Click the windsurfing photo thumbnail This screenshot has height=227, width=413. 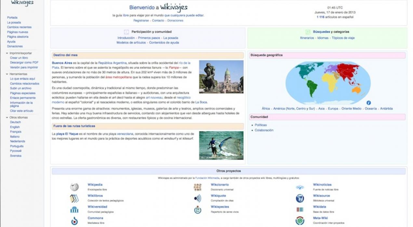221,145
